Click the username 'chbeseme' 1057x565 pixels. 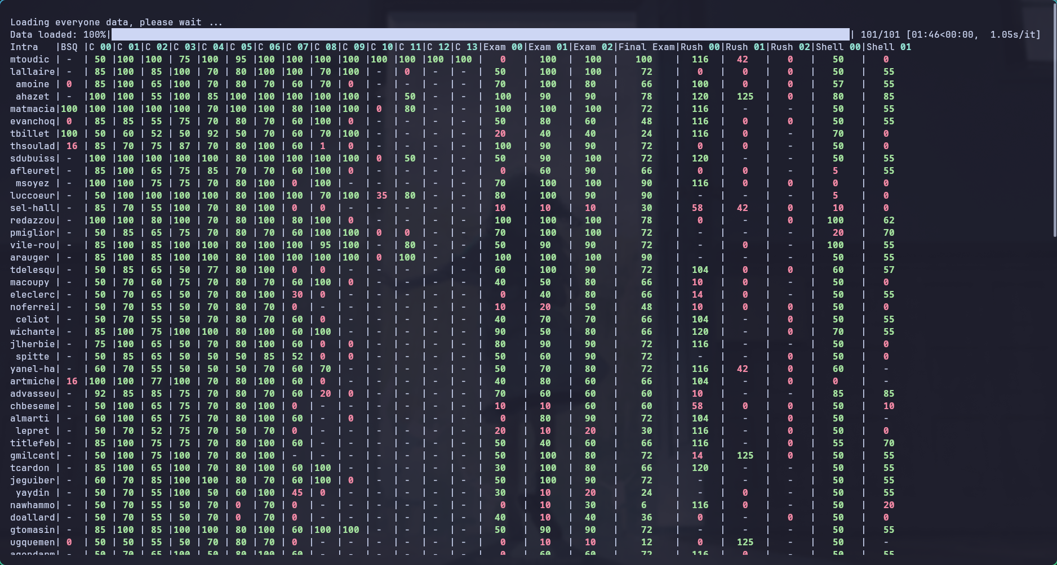pyautogui.click(x=33, y=406)
